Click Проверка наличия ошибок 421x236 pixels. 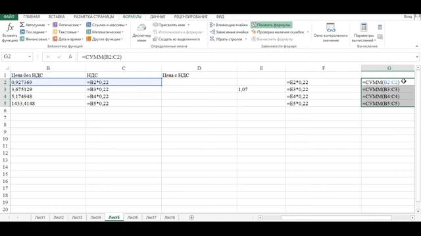pos(278,32)
